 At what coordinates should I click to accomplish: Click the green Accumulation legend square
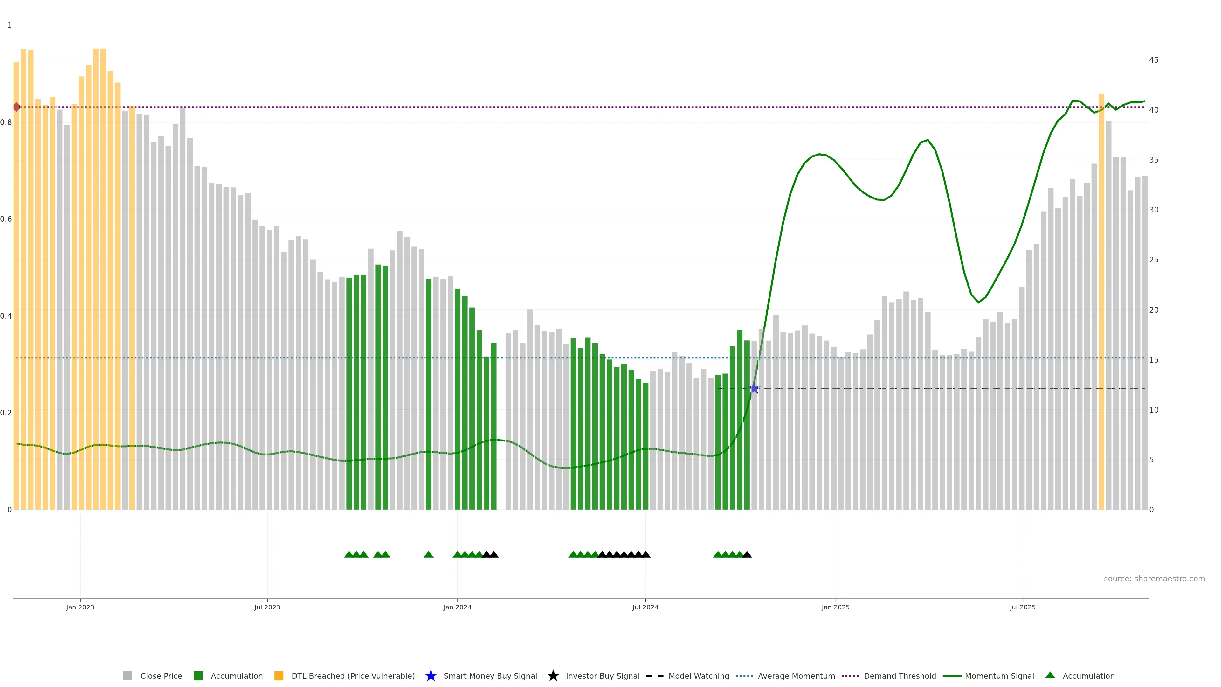click(x=198, y=676)
